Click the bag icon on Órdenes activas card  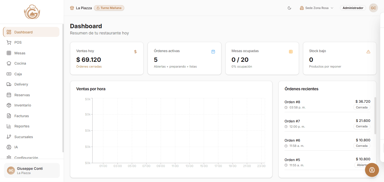point(213,52)
